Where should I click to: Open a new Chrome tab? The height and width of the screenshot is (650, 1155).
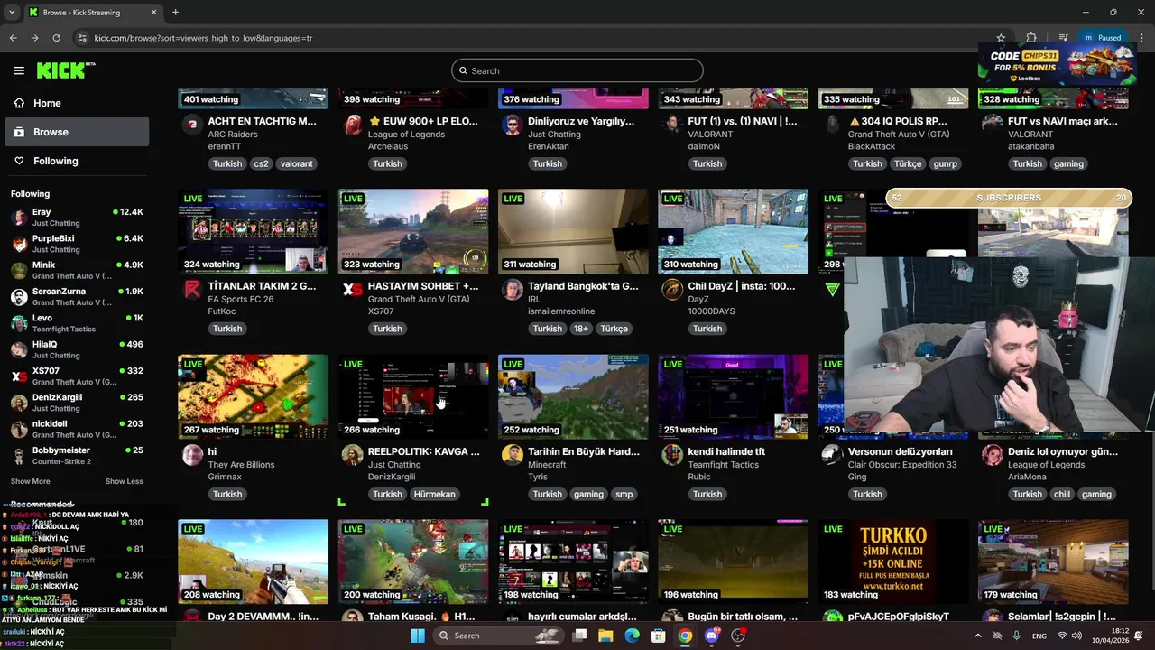175,12
